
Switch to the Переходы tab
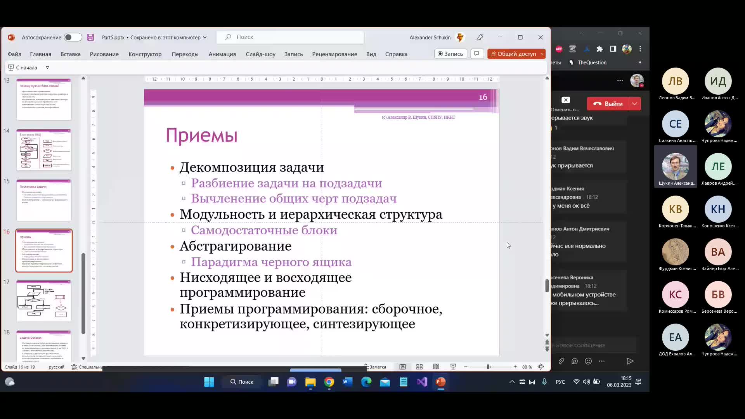point(185,54)
